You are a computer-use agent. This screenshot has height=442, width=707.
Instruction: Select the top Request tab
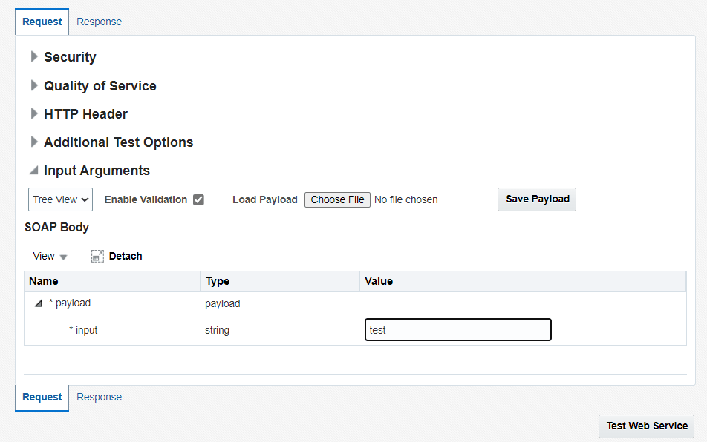[42, 22]
